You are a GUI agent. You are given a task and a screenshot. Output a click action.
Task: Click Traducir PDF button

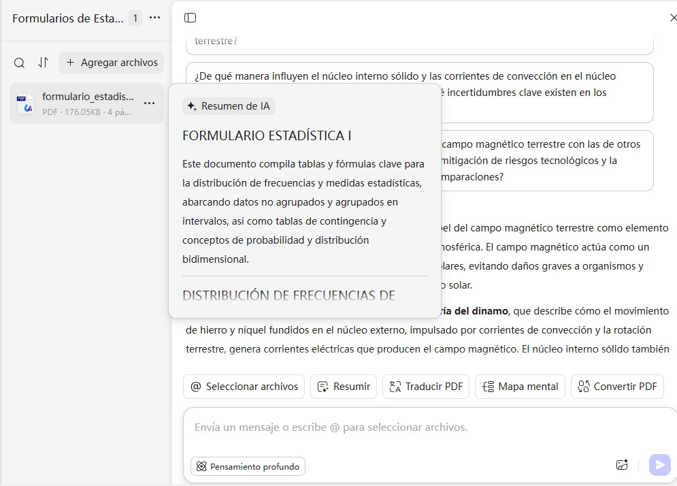(426, 387)
